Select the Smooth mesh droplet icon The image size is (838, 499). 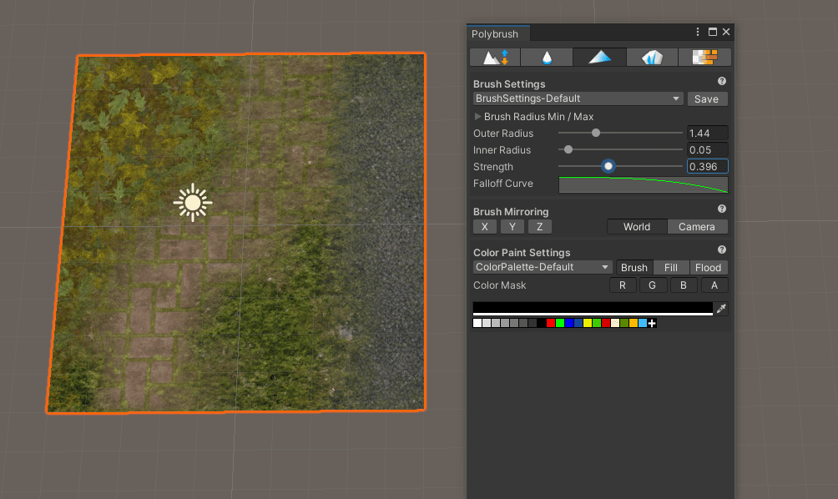tap(547, 58)
